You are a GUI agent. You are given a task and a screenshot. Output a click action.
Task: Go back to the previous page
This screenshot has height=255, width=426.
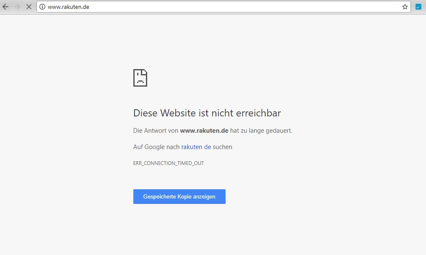[x=6, y=7]
